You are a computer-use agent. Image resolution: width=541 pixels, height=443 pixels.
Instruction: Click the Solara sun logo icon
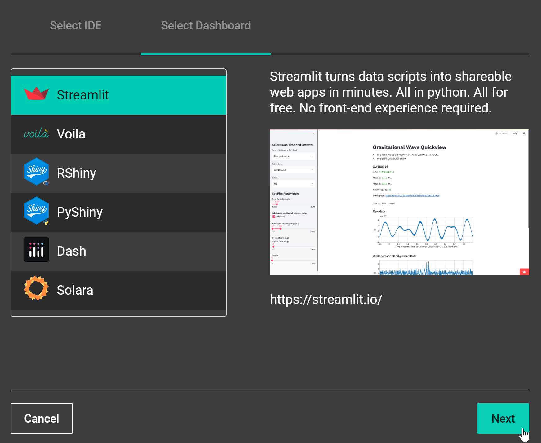36,288
